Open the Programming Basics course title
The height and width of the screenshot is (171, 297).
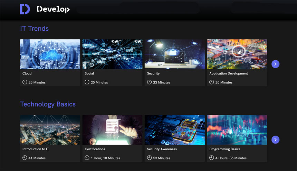[x=224, y=149]
